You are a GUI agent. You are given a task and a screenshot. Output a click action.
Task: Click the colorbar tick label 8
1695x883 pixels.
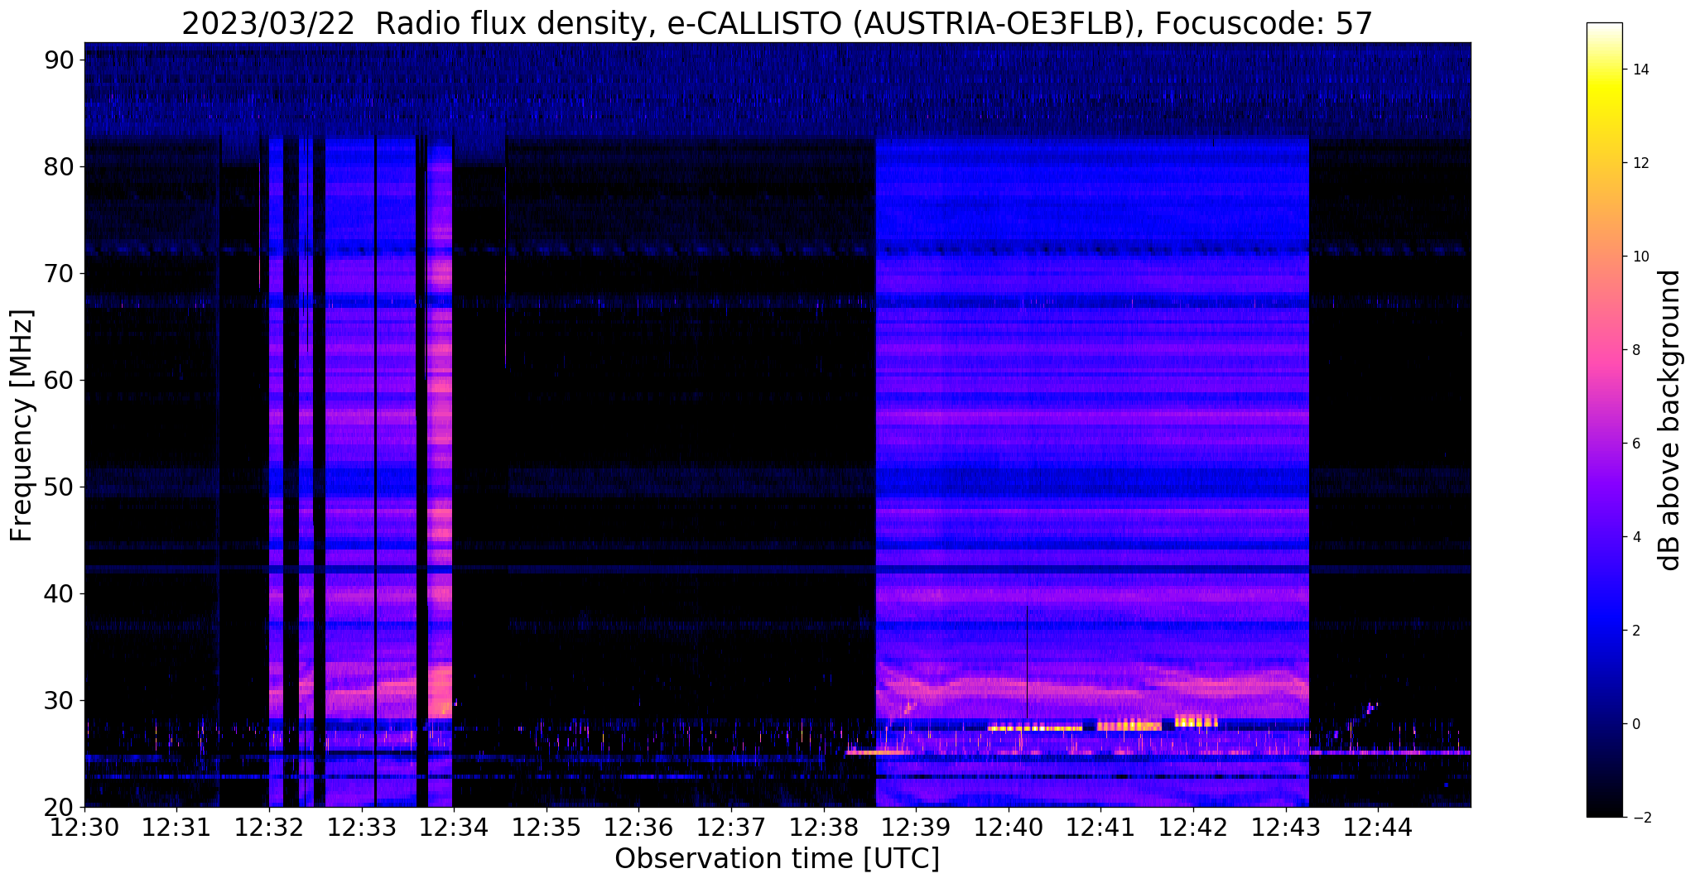click(1635, 350)
